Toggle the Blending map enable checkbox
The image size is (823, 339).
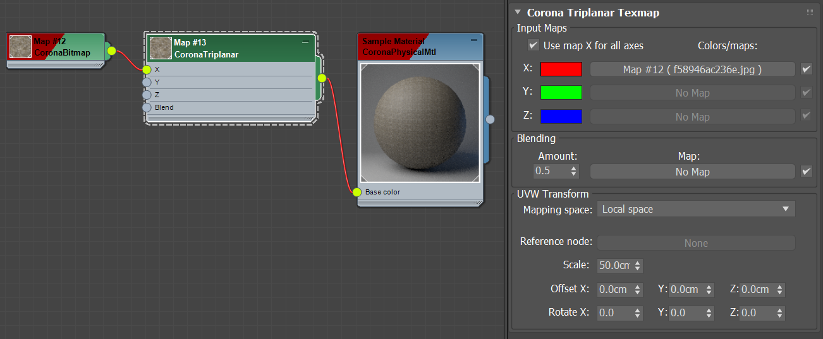tap(806, 171)
